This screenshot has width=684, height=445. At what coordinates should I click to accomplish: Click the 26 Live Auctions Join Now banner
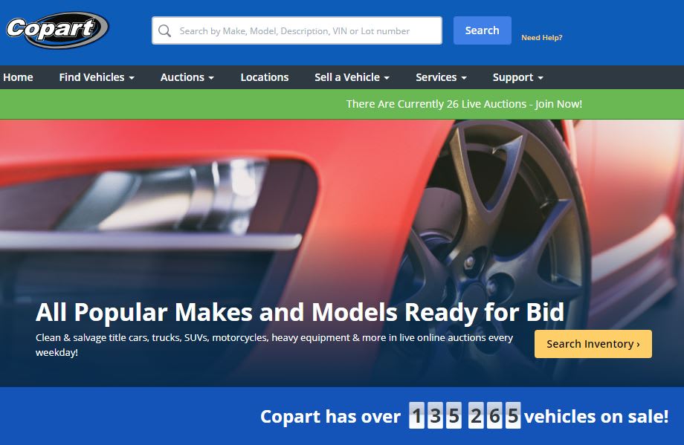[464, 104]
